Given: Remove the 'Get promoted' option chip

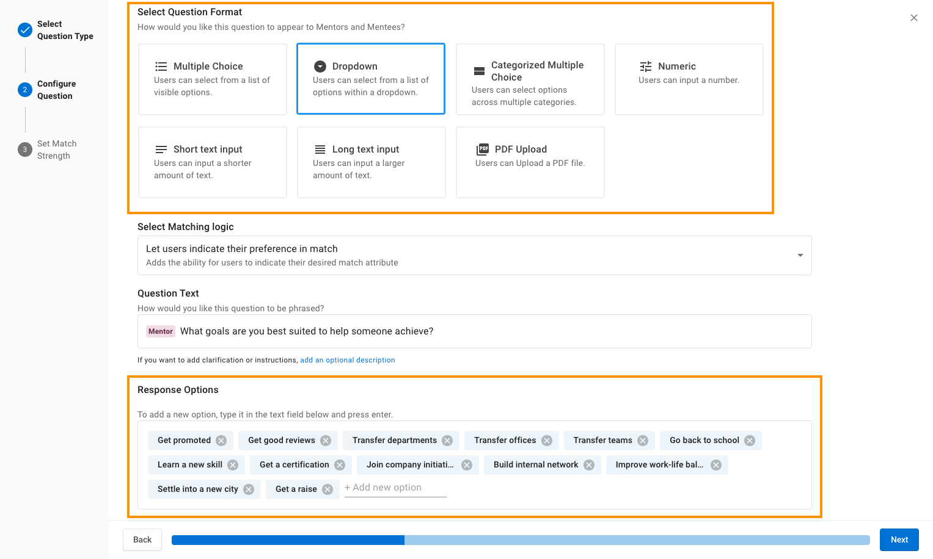Looking at the screenshot, I should 221,441.
